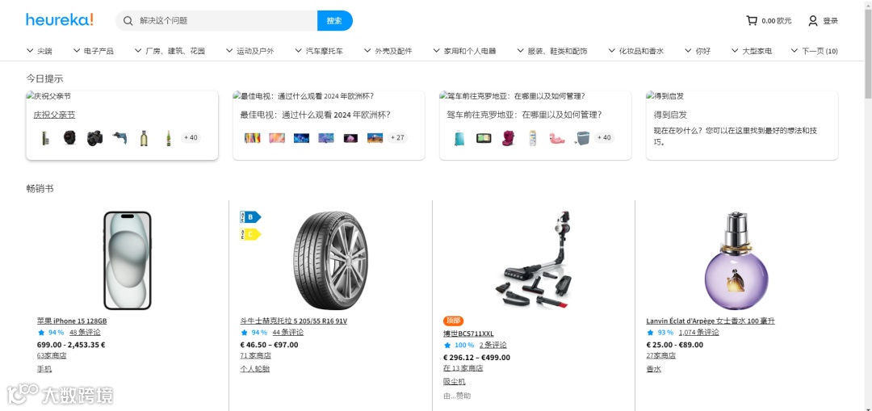Open the 苹果 iPhone 15 128GB link

(72, 321)
